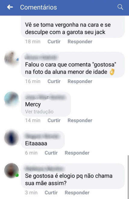Tap the avatar with green online dot
Viewport: 129px width, 199px height.
click(x=11, y=170)
